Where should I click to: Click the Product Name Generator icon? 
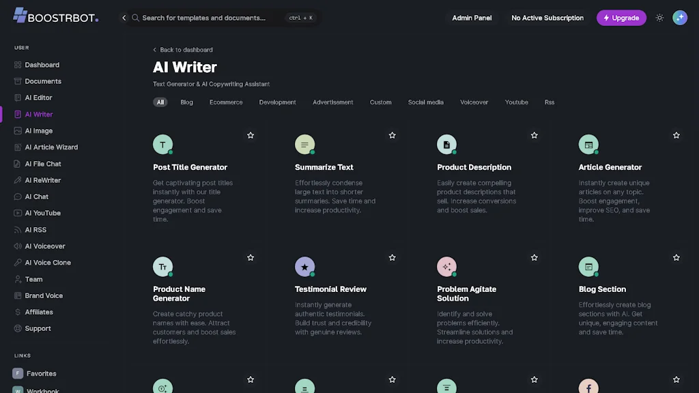pos(162,267)
